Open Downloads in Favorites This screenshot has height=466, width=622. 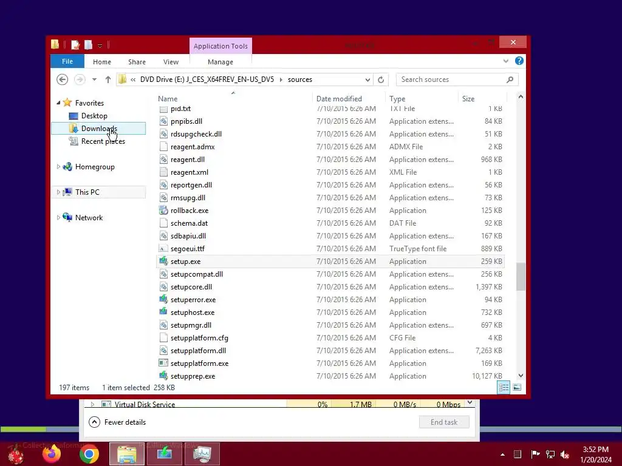(99, 129)
